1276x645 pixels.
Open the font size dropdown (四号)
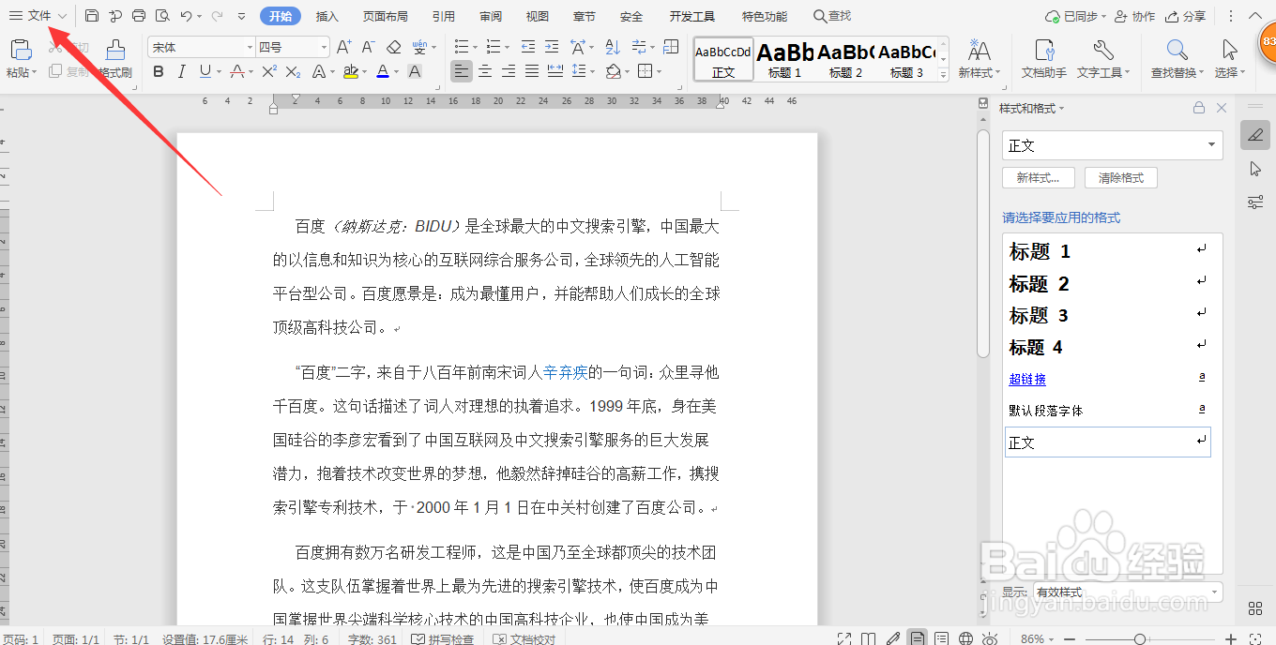[x=324, y=47]
